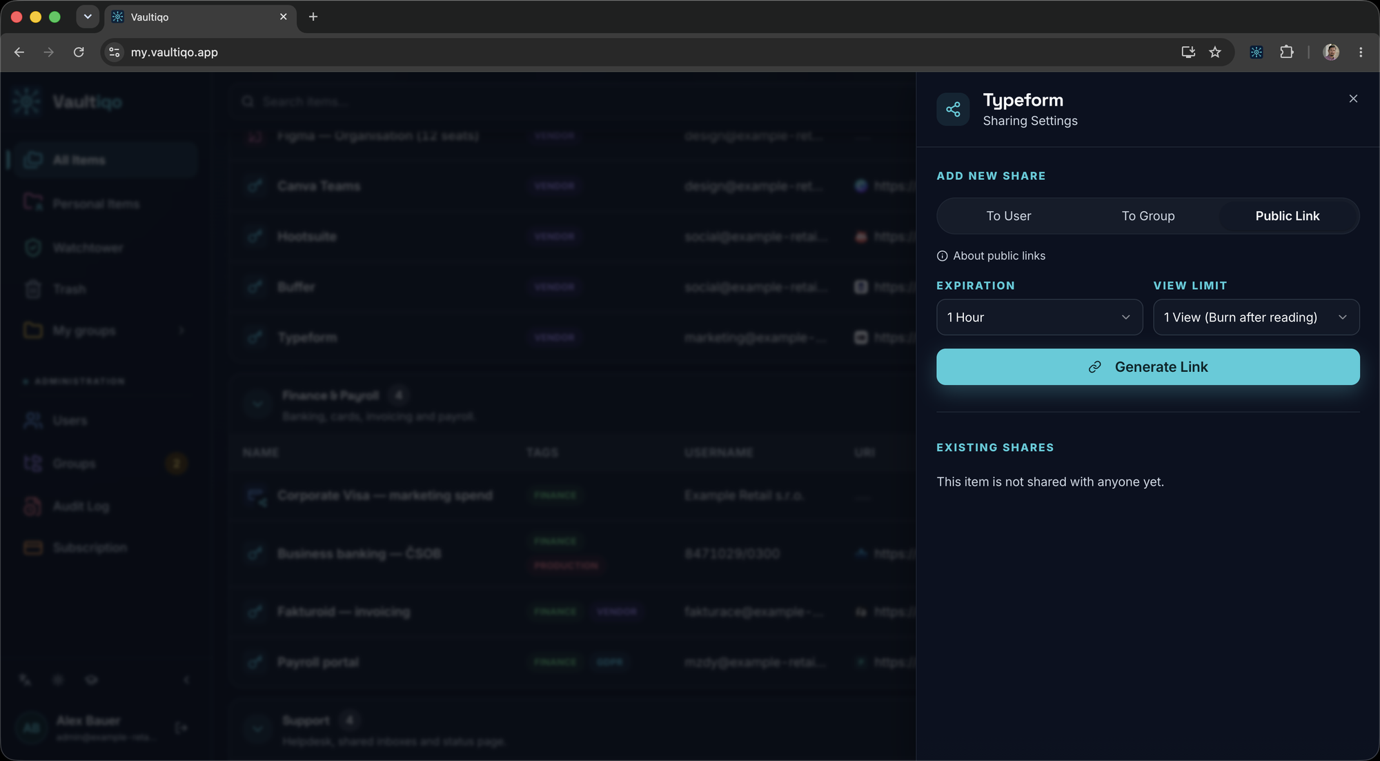Click the install app icon in address bar
Image resolution: width=1380 pixels, height=761 pixels.
(1187, 52)
